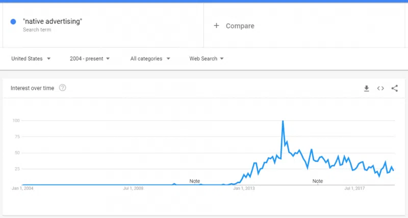Viewport: 408px width, 218px height.
Task: Click the Interest over time heading
Action: pos(32,88)
